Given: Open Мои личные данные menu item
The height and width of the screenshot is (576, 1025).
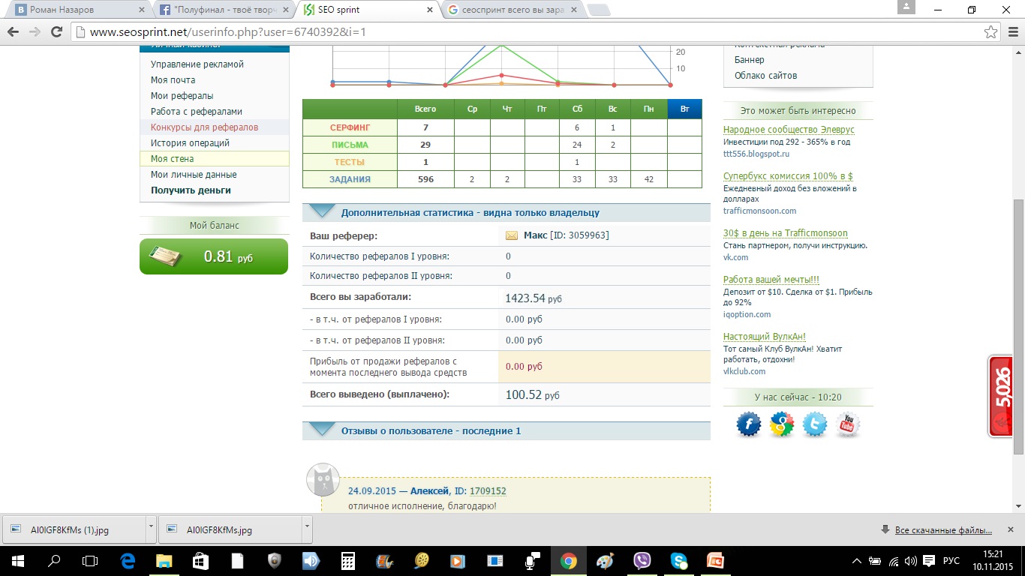Looking at the screenshot, I should (194, 175).
